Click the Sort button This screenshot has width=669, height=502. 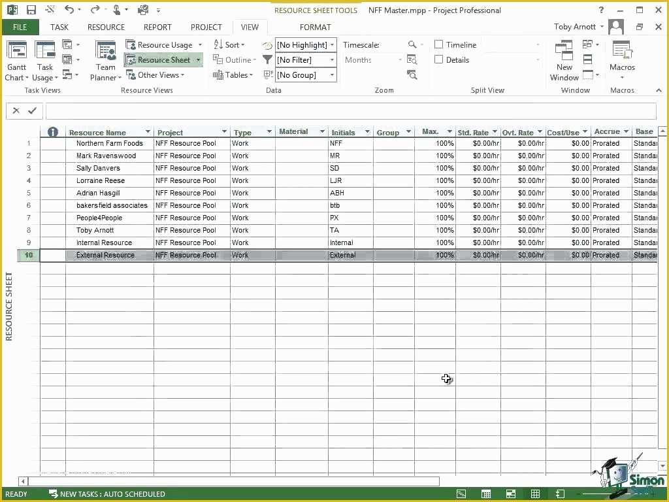(229, 45)
